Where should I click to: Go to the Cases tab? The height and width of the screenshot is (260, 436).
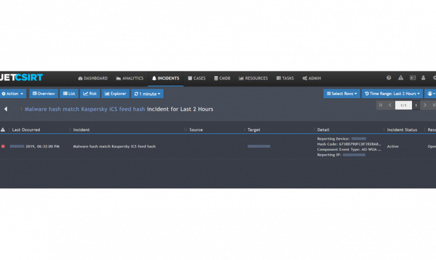coord(197,79)
